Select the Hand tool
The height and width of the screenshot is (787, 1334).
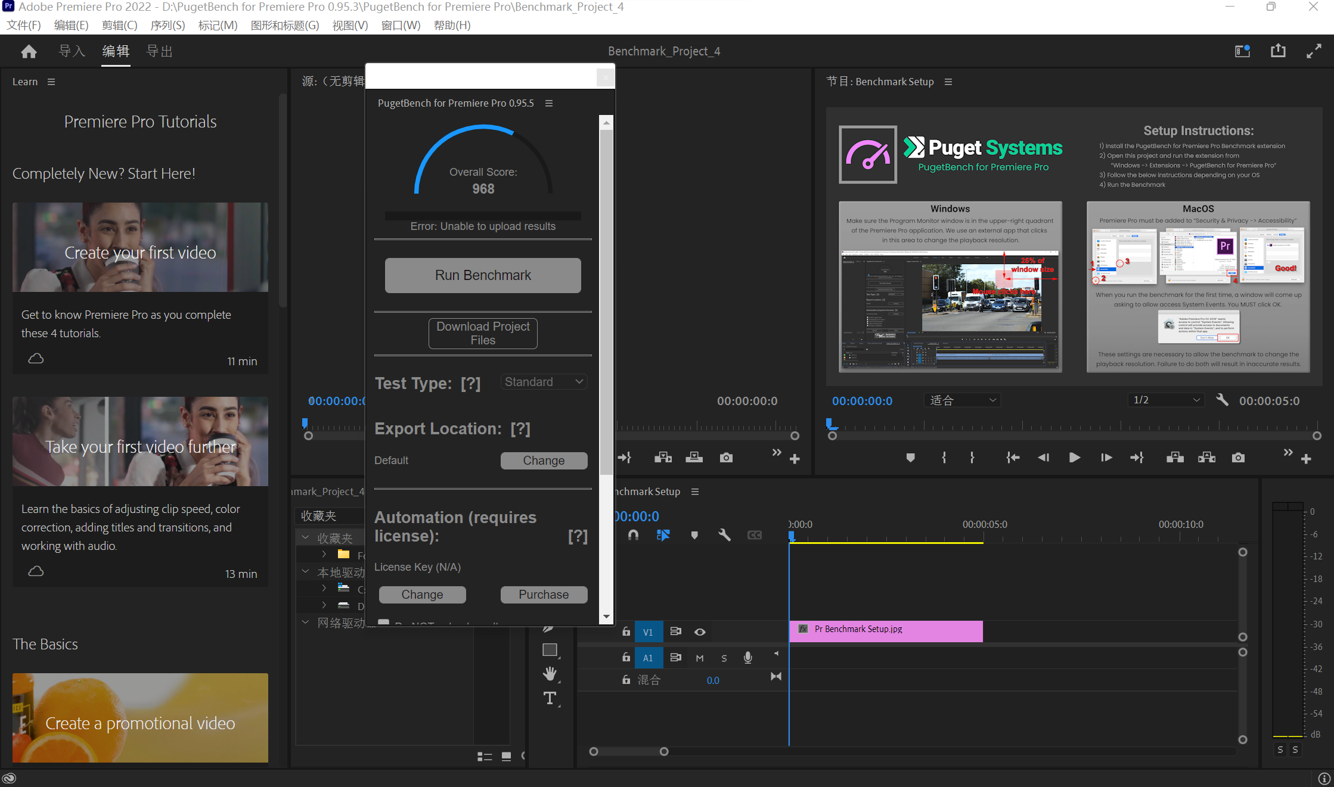point(550,674)
